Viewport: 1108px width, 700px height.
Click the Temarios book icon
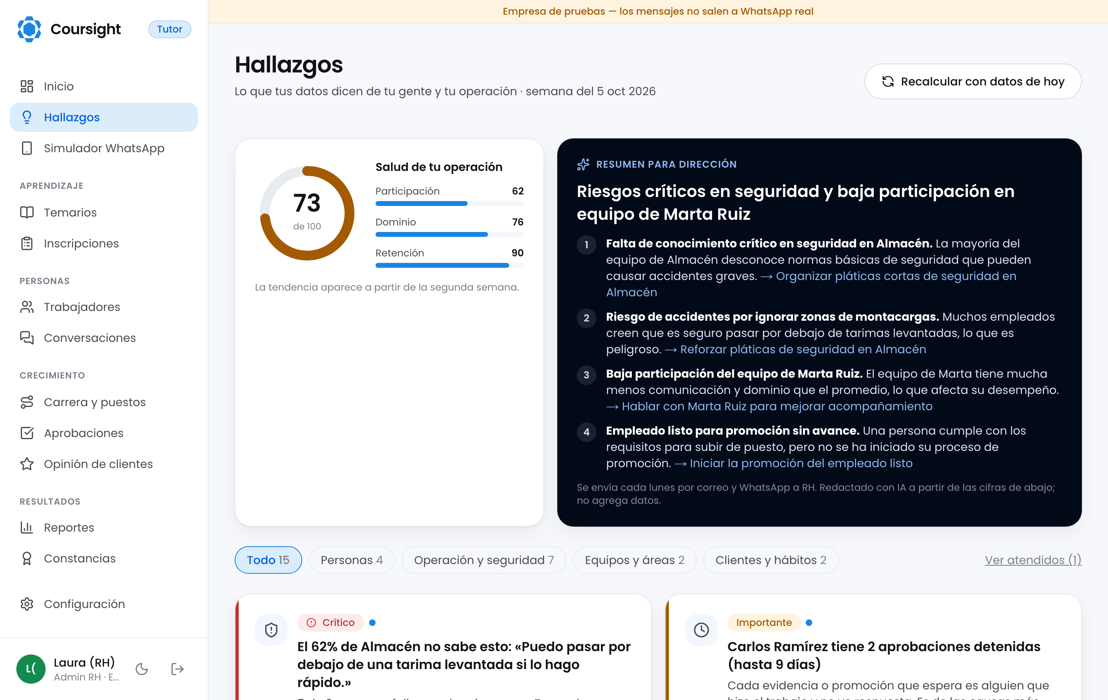[x=27, y=212]
